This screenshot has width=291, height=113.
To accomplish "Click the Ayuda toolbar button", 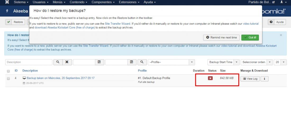I will (276, 22).
